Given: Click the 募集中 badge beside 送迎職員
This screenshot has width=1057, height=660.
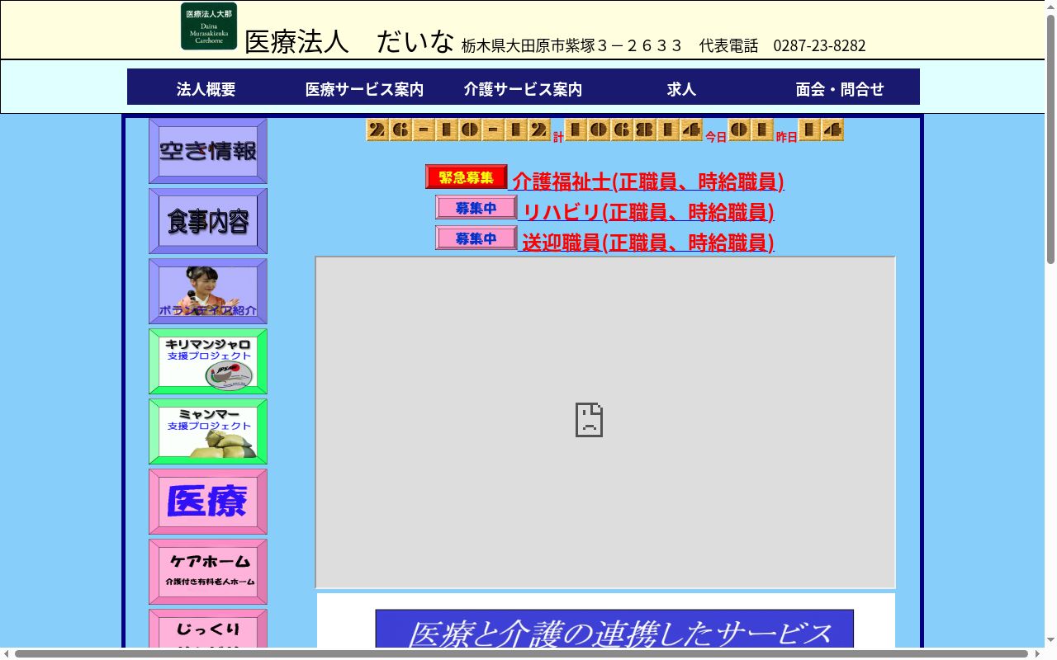Looking at the screenshot, I should [x=476, y=238].
